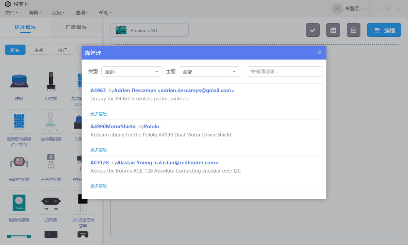
Task: Open the A4963 library title link
Action: point(98,91)
